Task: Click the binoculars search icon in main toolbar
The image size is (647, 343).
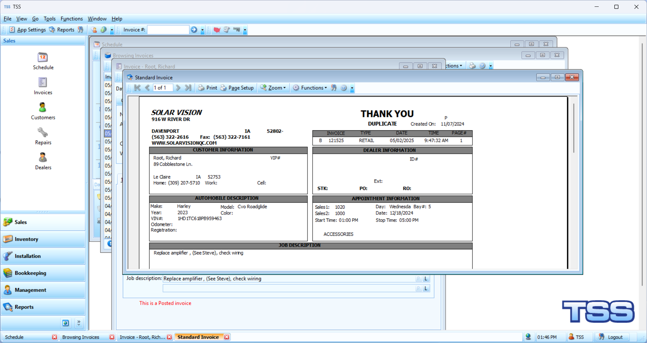Action: point(80,30)
